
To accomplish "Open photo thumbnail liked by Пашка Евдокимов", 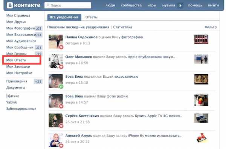I will point(201,39).
